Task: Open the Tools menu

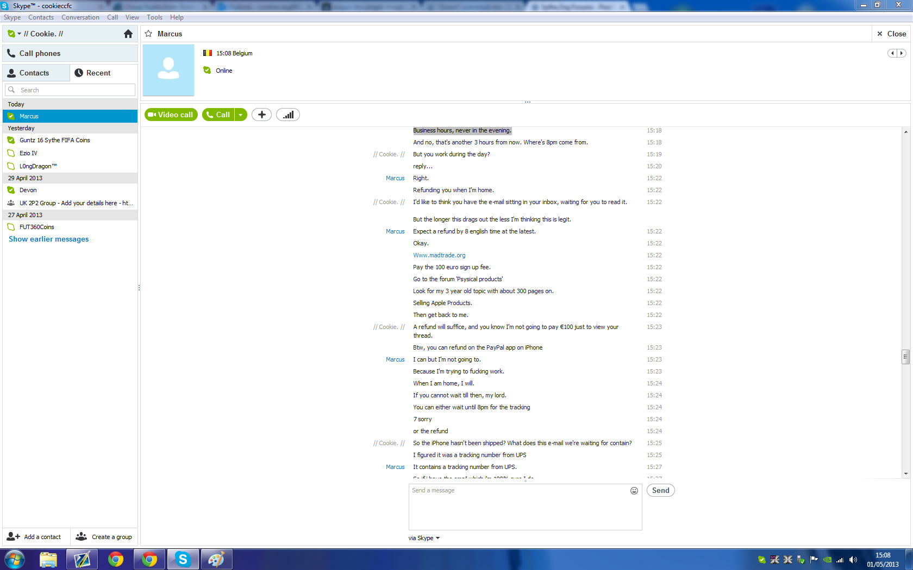Action: (x=155, y=17)
